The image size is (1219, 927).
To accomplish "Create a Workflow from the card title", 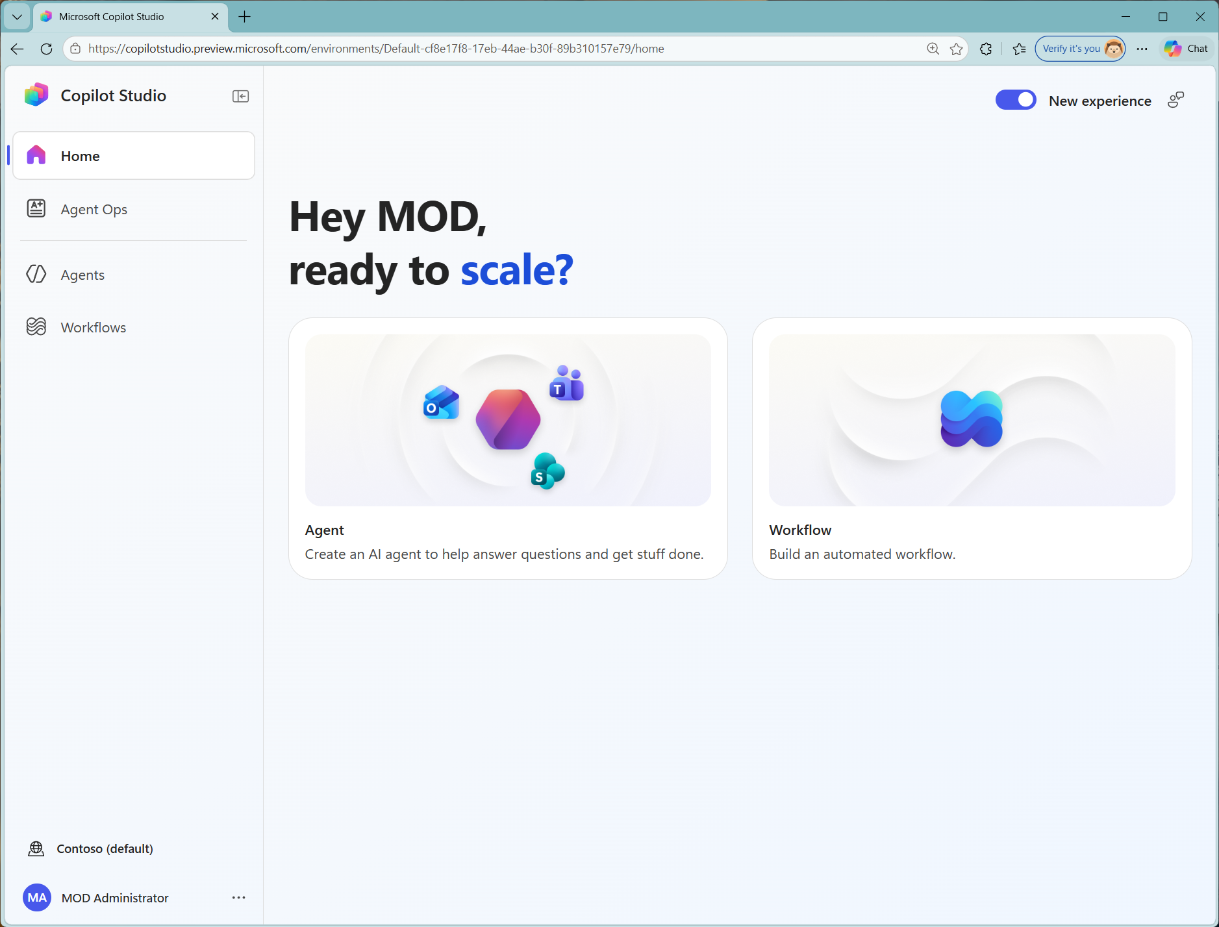I will (x=800, y=530).
